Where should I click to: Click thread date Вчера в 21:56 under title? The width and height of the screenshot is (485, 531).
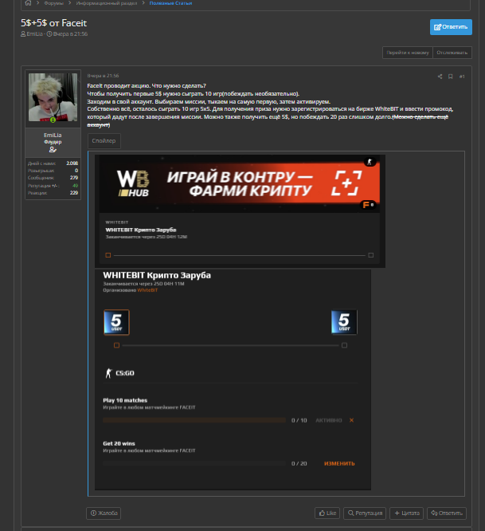click(x=70, y=33)
